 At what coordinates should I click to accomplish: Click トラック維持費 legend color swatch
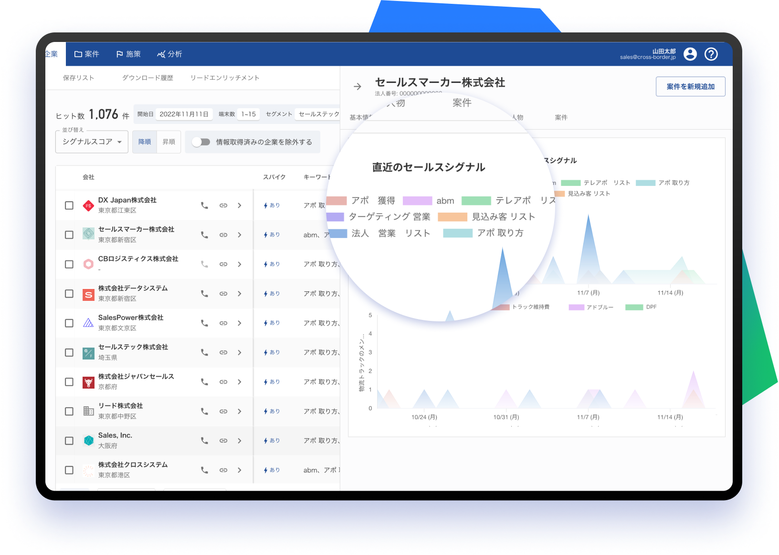(x=501, y=307)
